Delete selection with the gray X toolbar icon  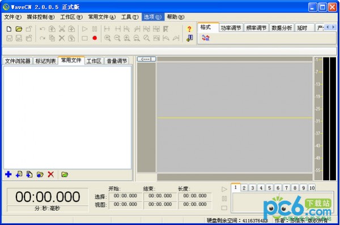coord(62,39)
